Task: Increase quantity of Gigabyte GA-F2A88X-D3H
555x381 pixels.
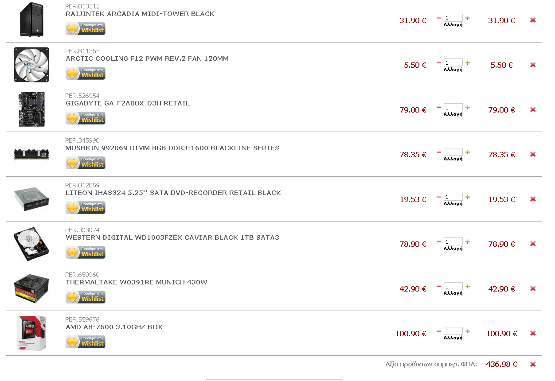Action: point(468,107)
